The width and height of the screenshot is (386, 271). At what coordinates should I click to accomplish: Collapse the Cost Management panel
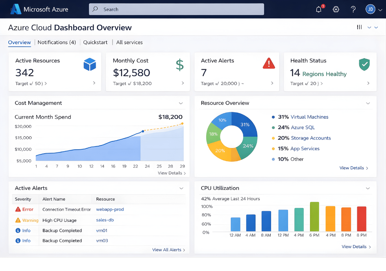point(181,103)
